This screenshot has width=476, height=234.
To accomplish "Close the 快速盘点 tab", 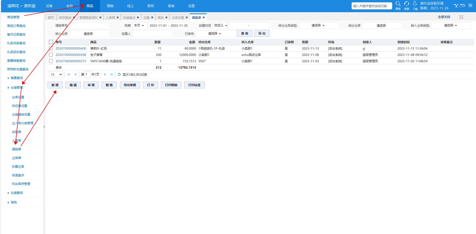I will (x=138, y=18).
